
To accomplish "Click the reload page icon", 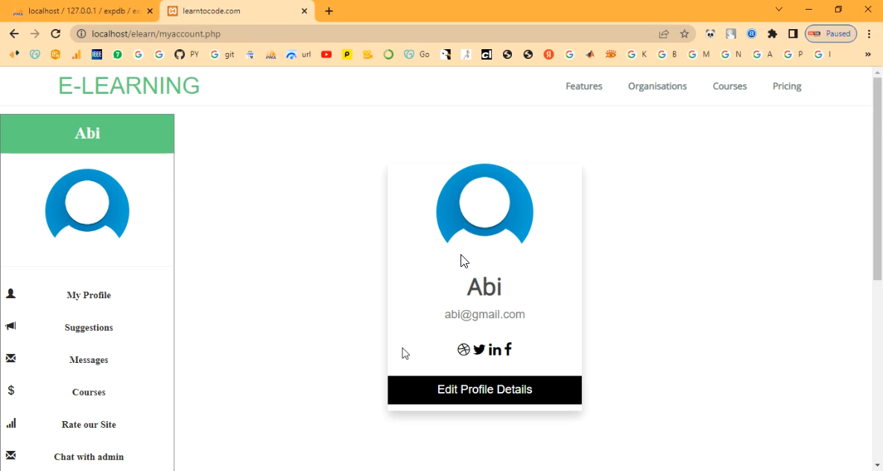I will 55,34.
